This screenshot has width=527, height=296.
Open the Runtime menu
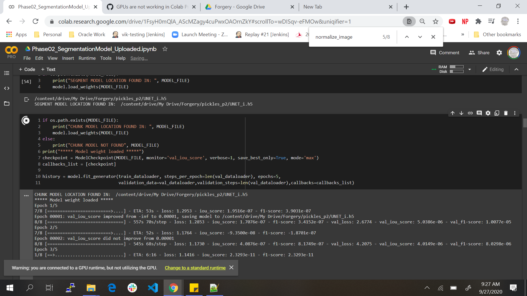[87, 58]
